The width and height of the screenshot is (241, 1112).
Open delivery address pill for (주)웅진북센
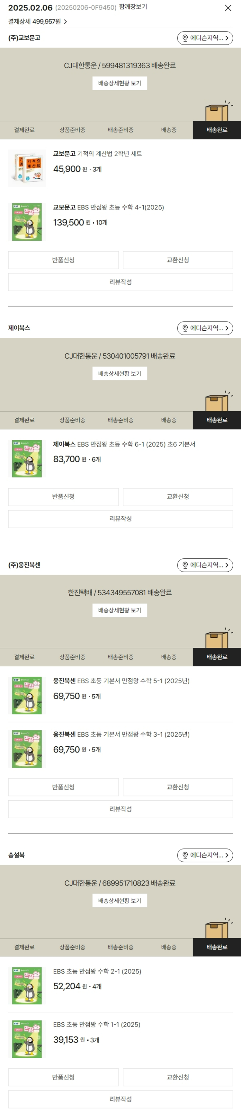coord(205,565)
